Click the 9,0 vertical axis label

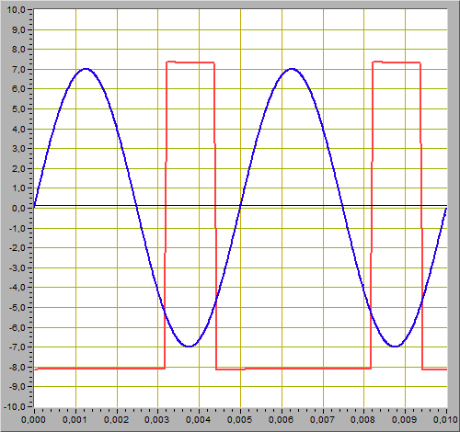click(18, 30)
